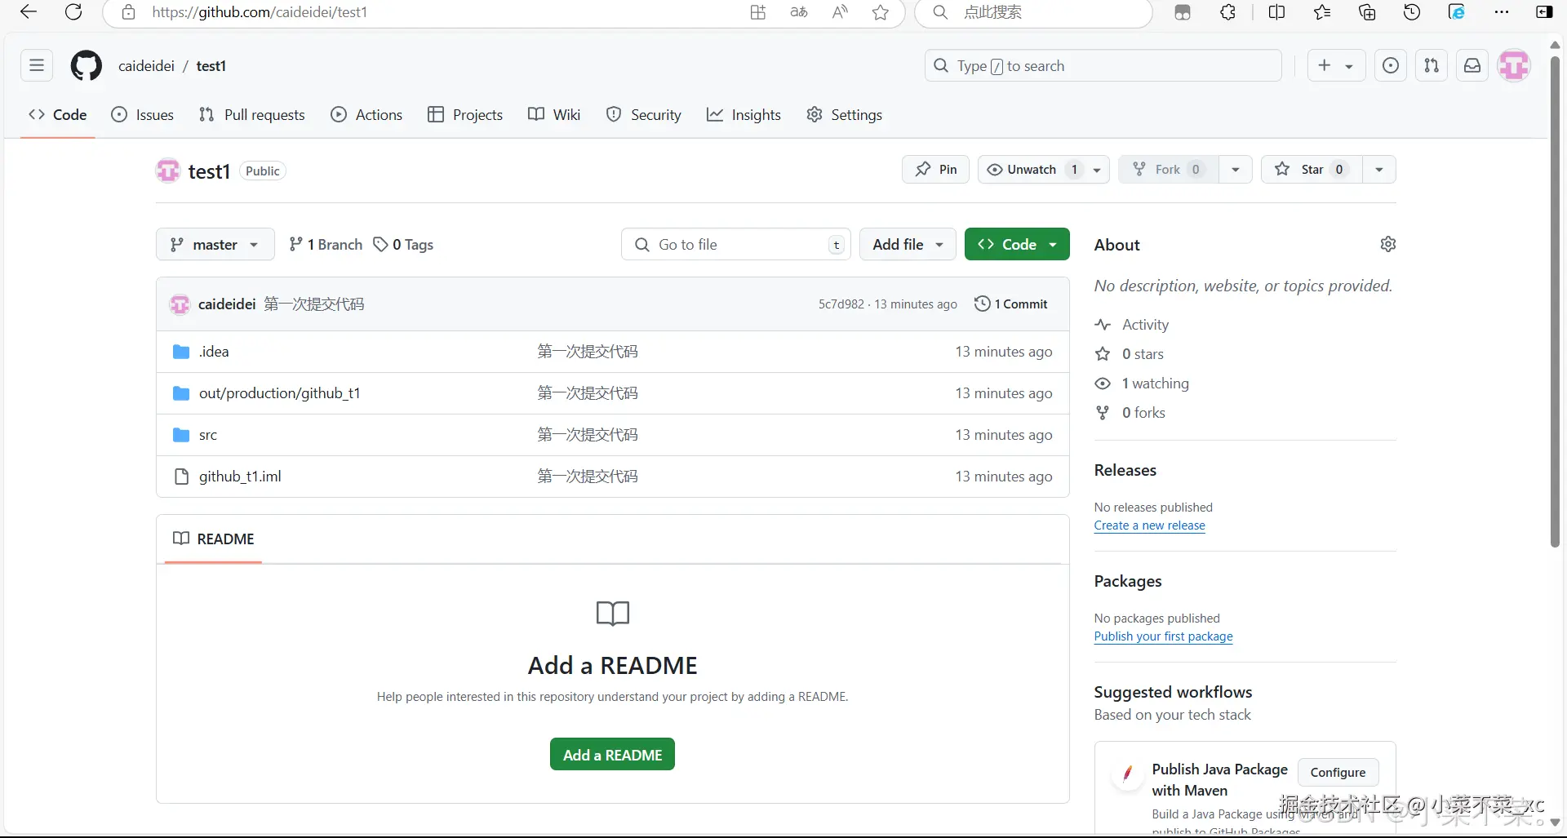Click the Create a new release link
Viewport: 1567px width, 838px height.
(1149, 525)
